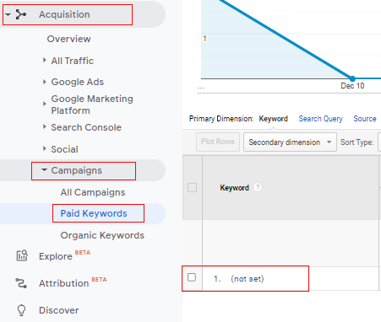Switch primary dimension to Search Query

coord(320,119)
